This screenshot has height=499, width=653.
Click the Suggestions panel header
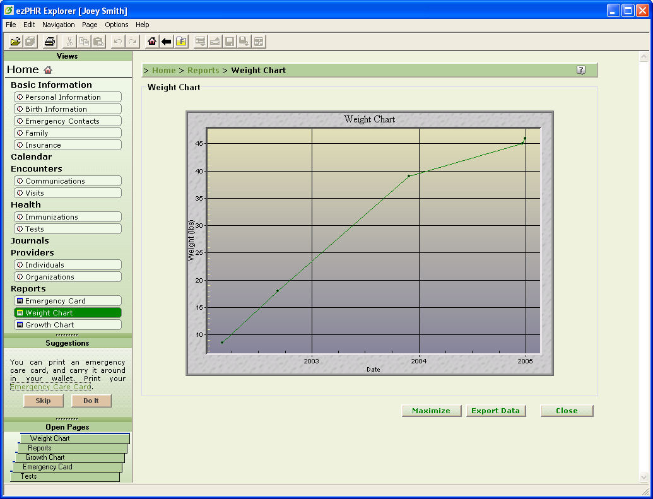(68, 343)
